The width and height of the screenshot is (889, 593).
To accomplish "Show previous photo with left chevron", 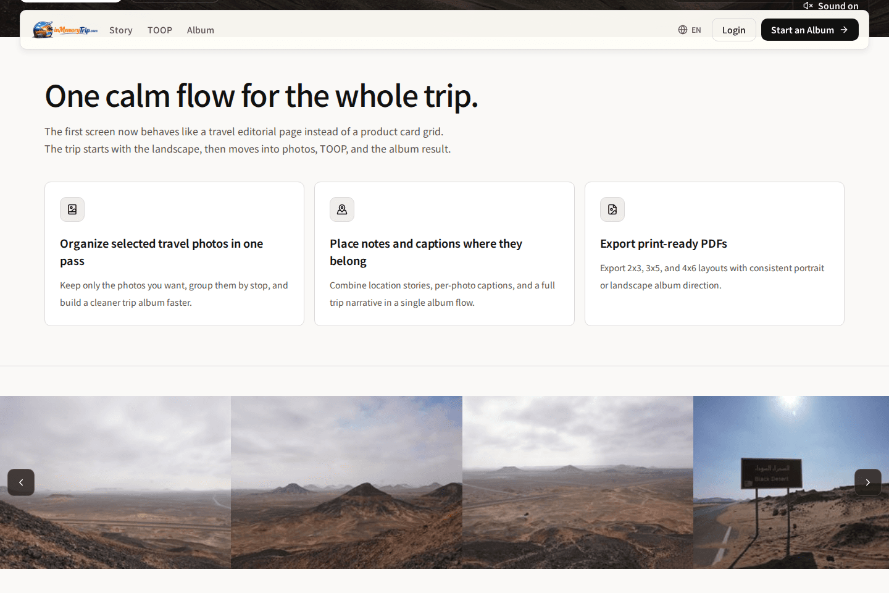I will tap(21, 482).
